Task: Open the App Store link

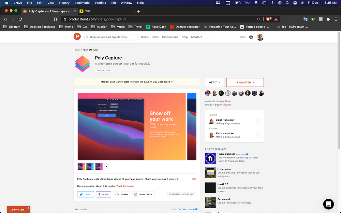Action: [225, 101]
